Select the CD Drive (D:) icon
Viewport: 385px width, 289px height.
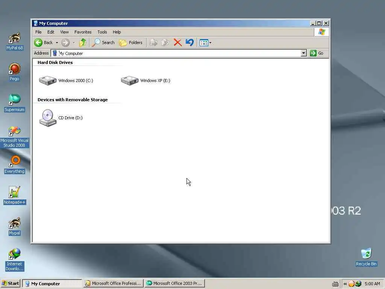coord(48,118)
